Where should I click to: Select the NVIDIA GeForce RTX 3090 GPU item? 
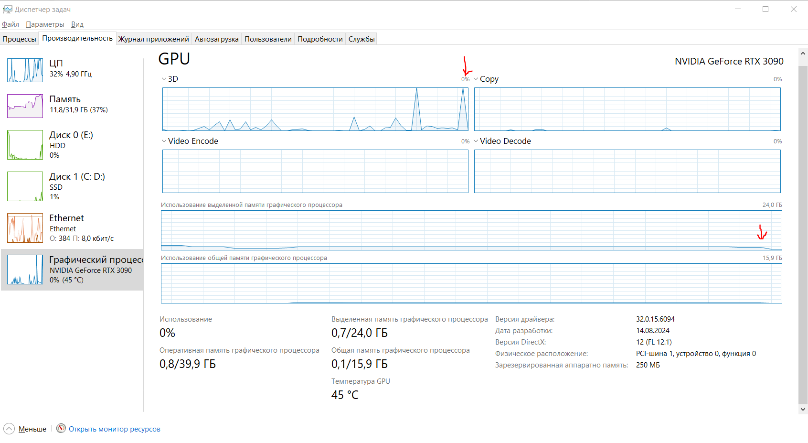tap(72, 270)
